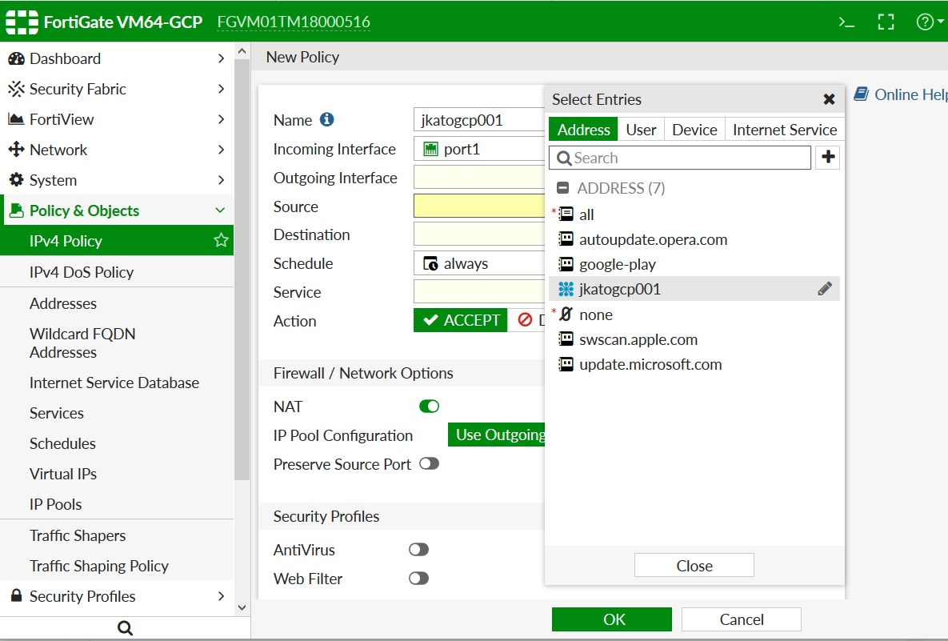
Task: Click the Policy & Objects icon
Action: coord(16,210)
